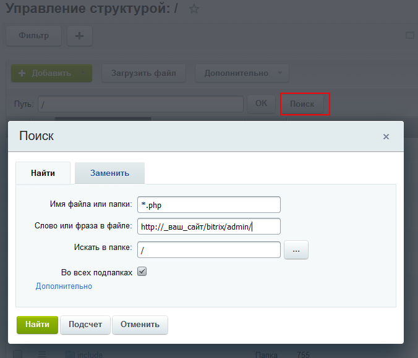Click the Подсчет button
The width and height of the screenshot is (418, 358).
click(85, 325)
